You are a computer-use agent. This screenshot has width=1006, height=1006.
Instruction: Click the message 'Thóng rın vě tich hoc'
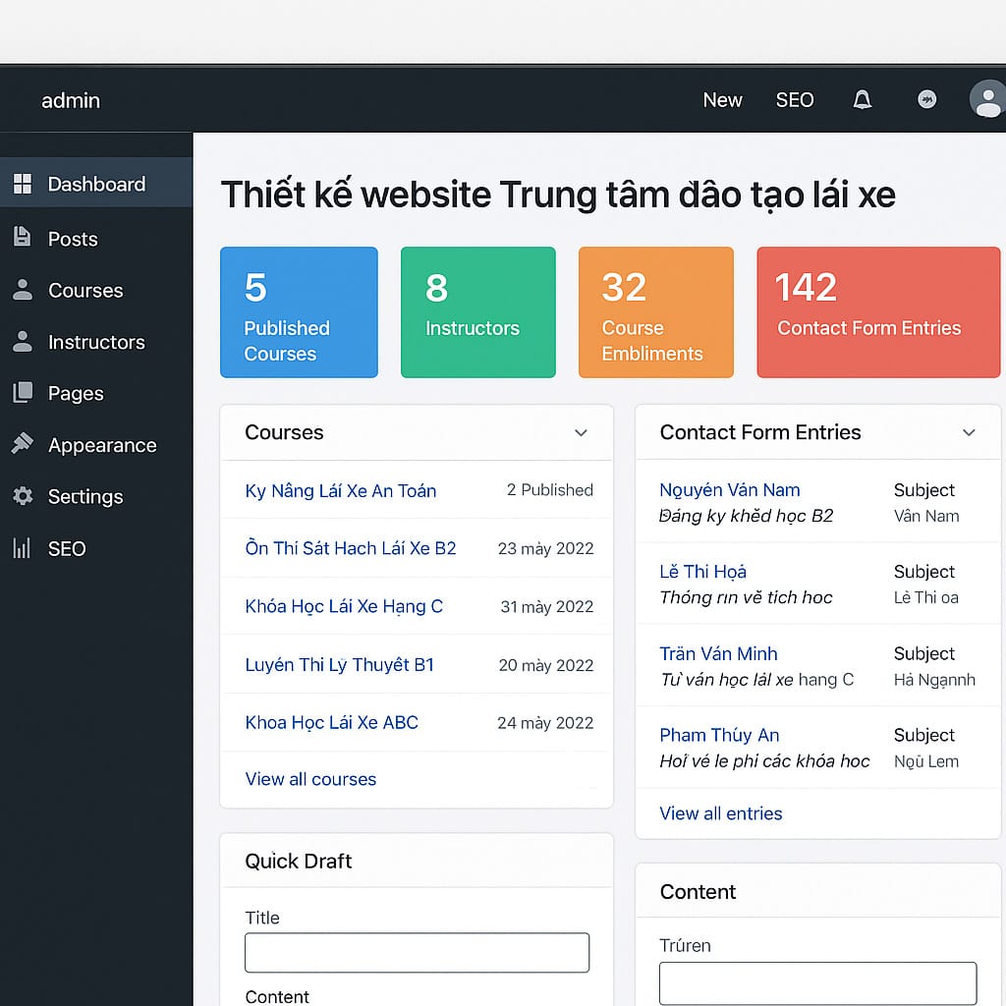click(746, 597)
